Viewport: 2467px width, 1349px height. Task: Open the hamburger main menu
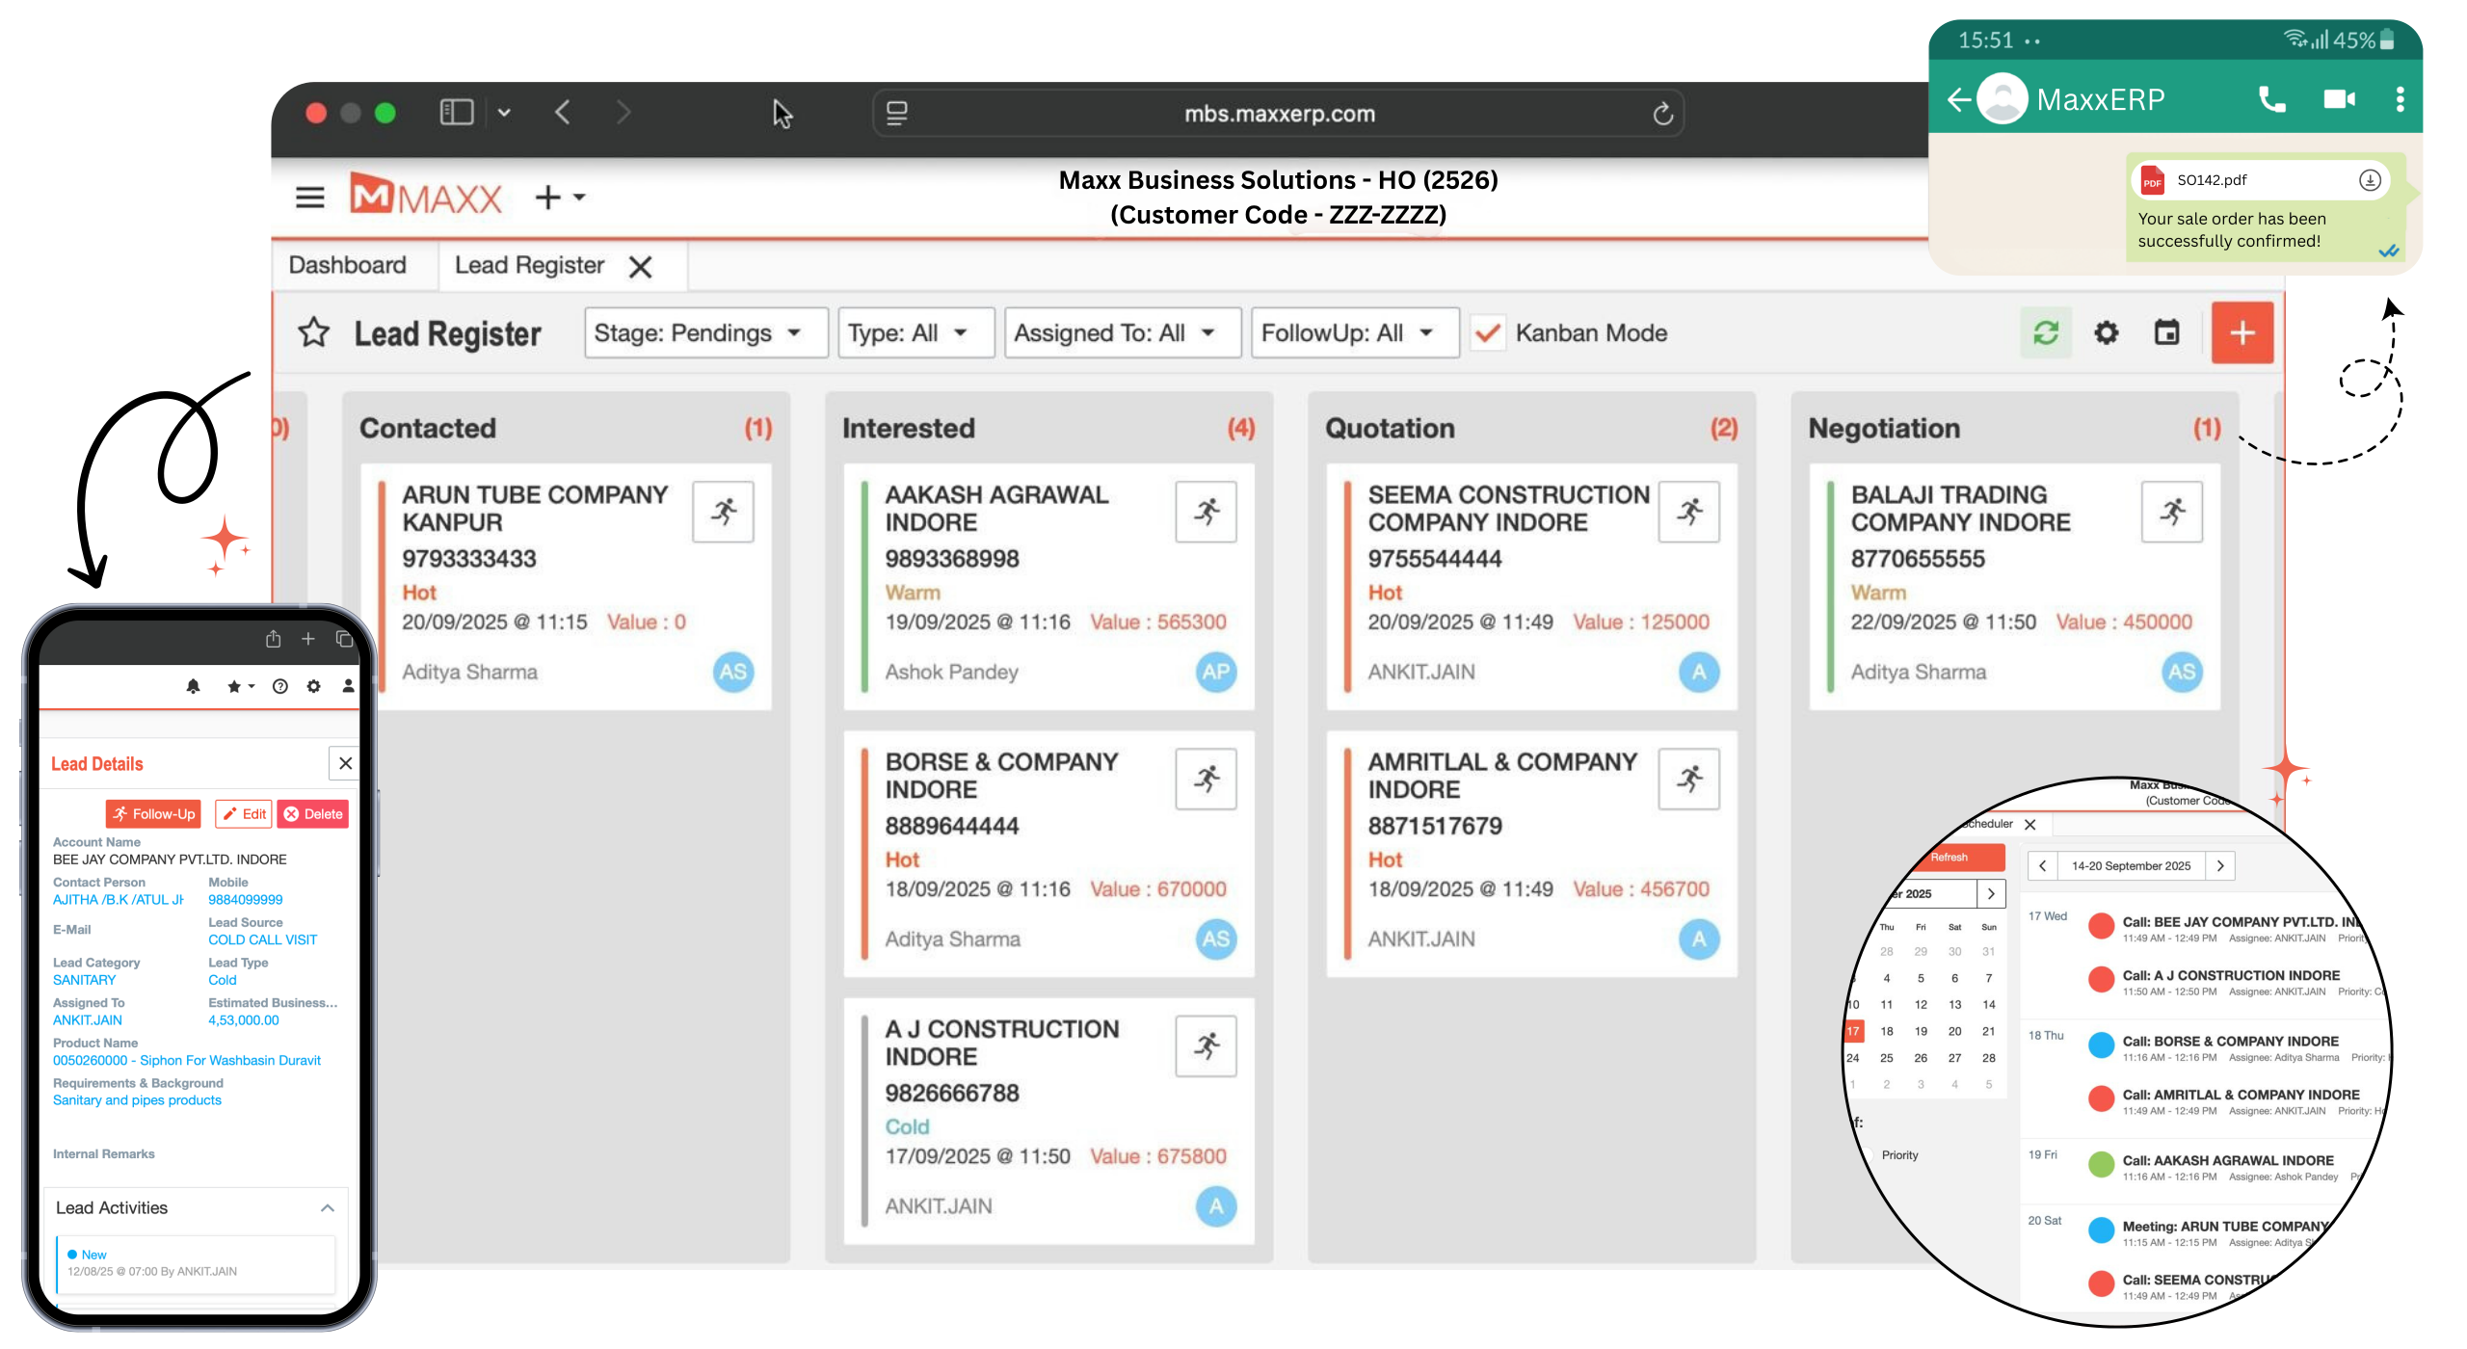(x=309, y=198)
